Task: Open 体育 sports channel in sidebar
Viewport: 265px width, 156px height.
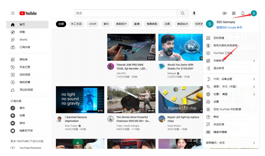Action: click(x=27, y=115)
